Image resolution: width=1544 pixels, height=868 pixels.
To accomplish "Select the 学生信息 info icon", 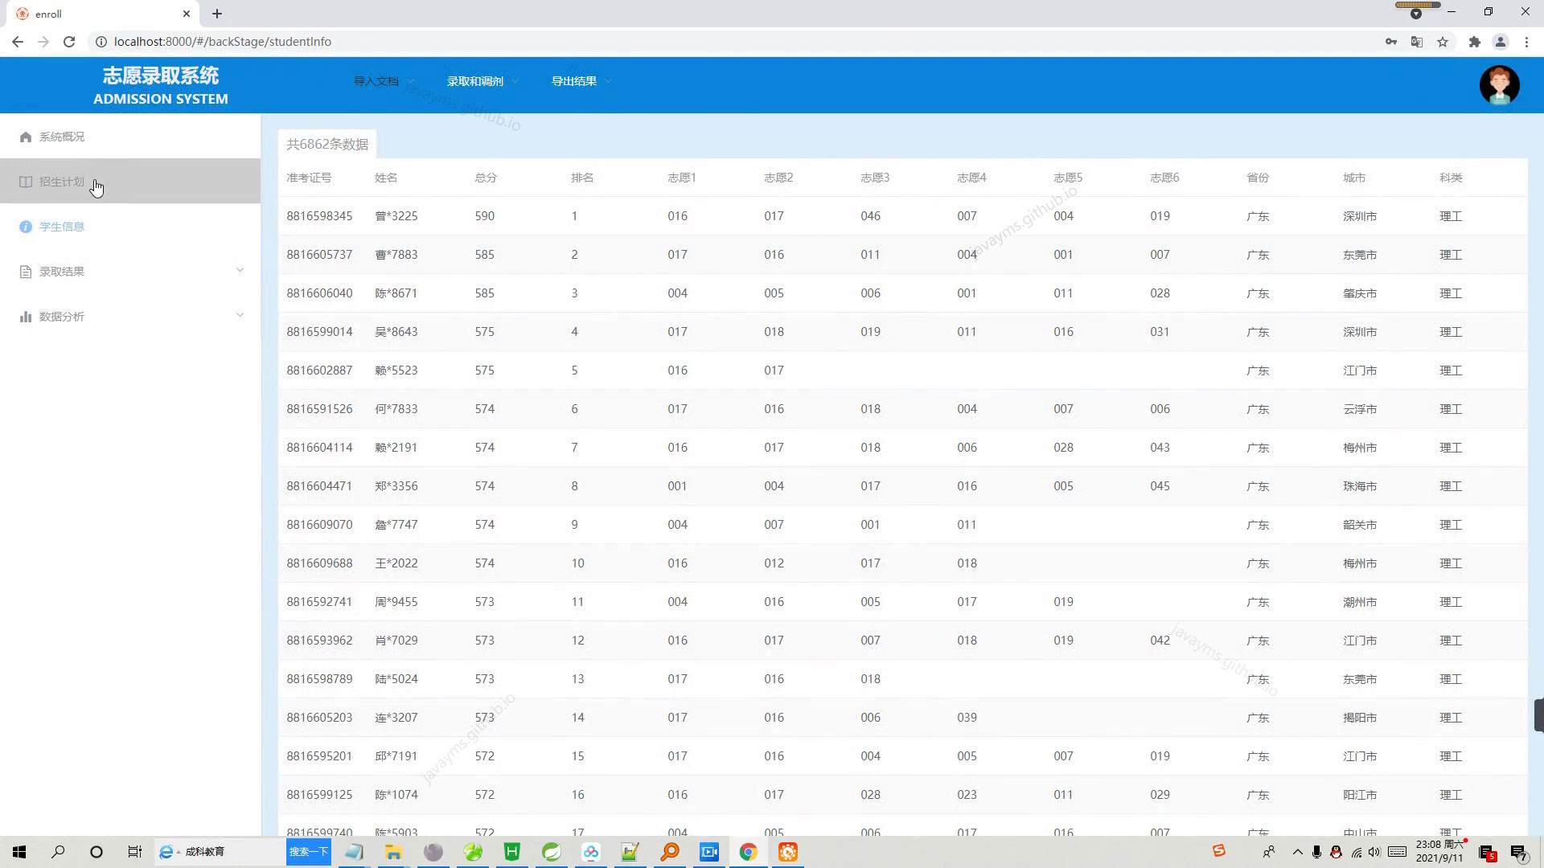I will 26,227.
